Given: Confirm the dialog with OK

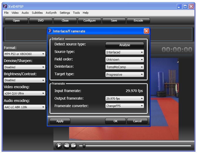Looking at the screenshot, I should (x=115, y=121).
